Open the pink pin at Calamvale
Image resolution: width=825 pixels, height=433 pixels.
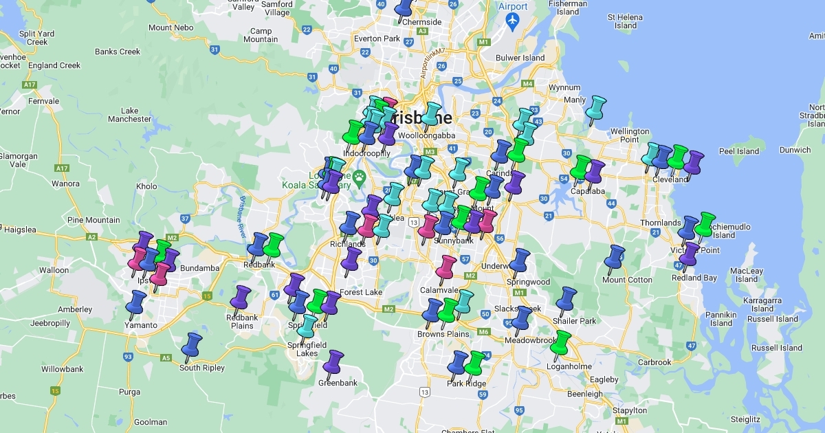point(447,267)
